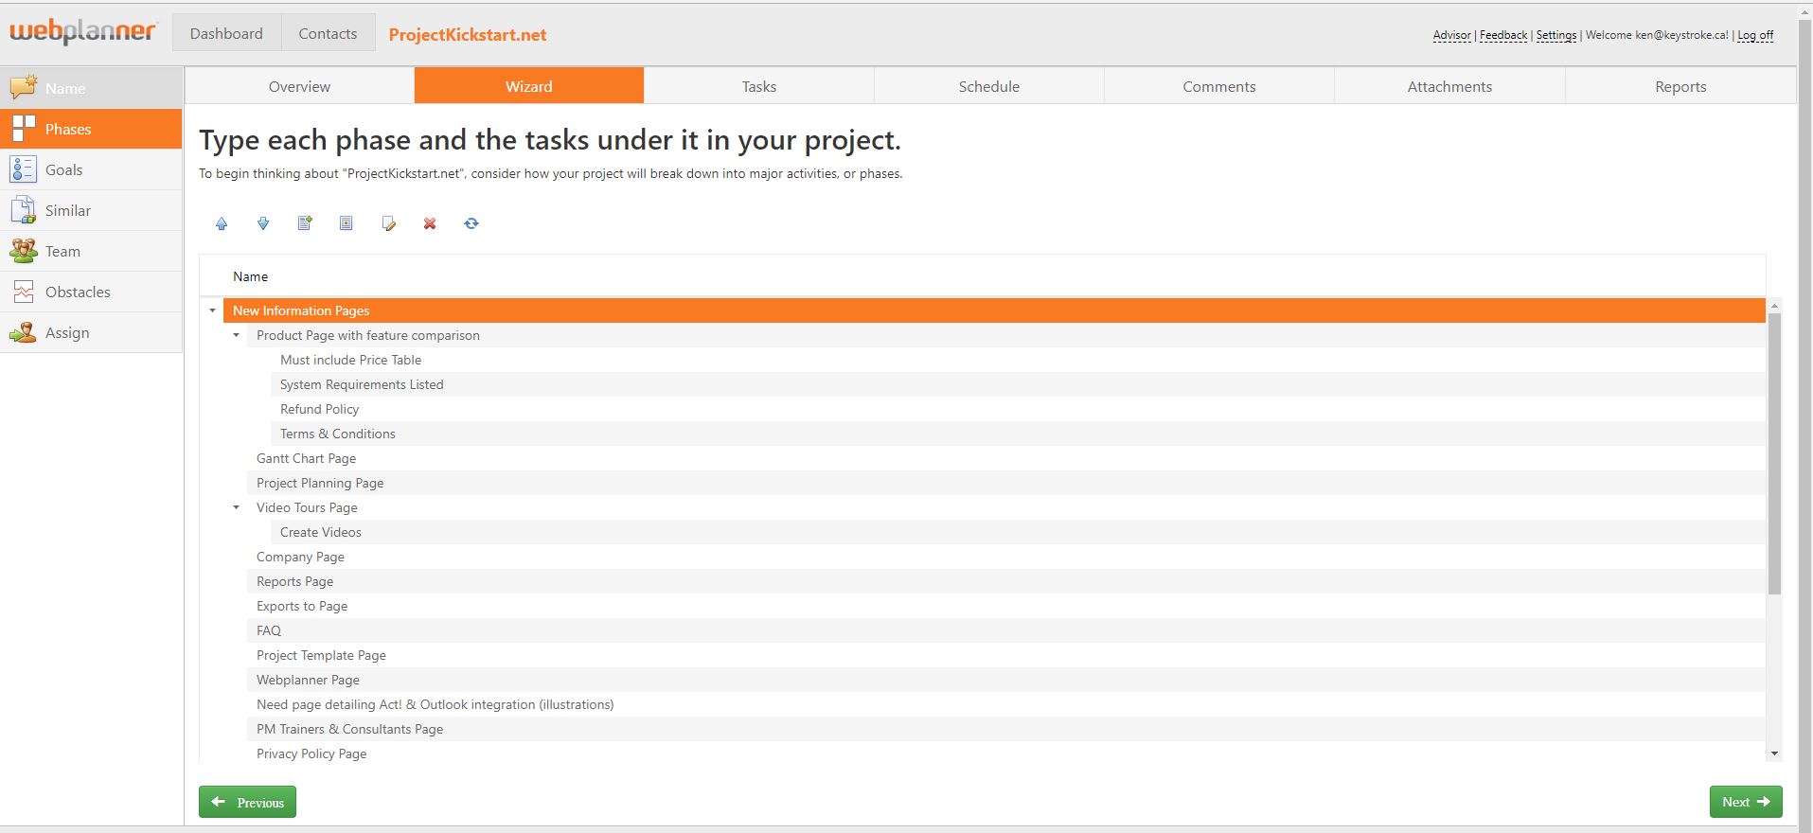Collapse Product Page with feature comparison
Viewport: 1813px width, 833px height.
[236, 335]
